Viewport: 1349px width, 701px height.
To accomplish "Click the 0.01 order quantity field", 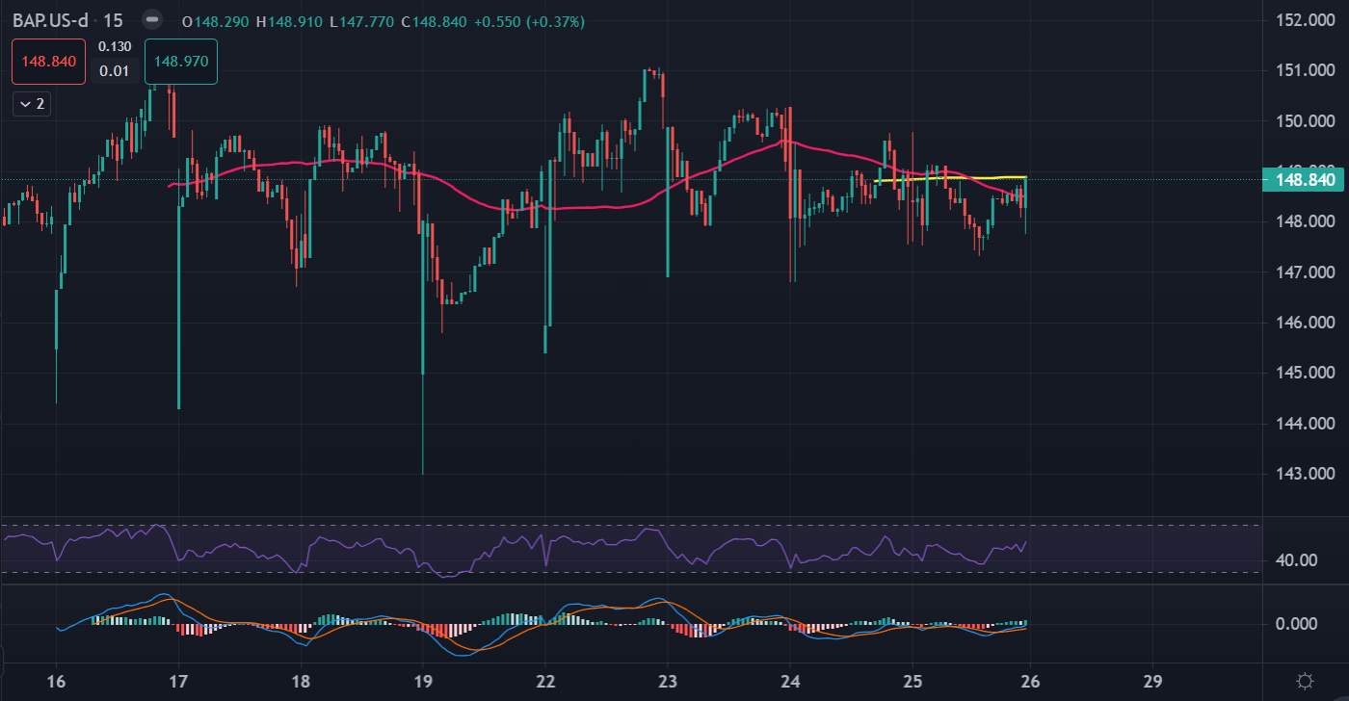I will tap(115, 71).
